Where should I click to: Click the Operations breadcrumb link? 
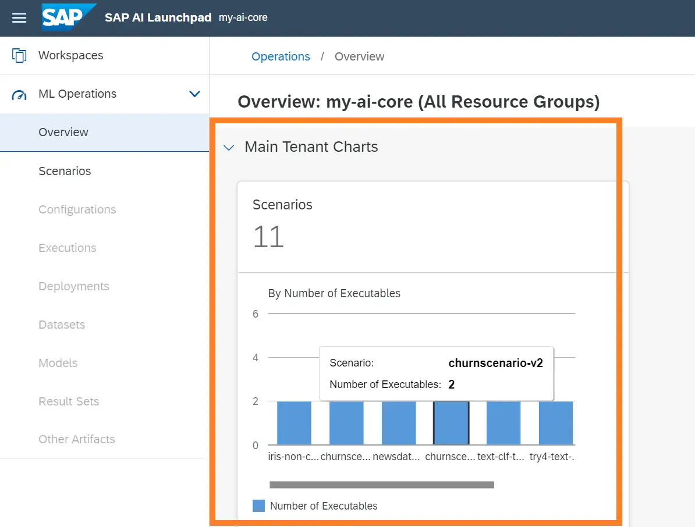point(281,56)
